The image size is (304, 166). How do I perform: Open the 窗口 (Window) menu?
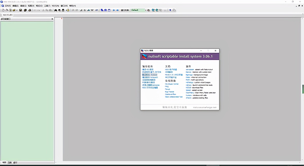[x=64, y=6]
